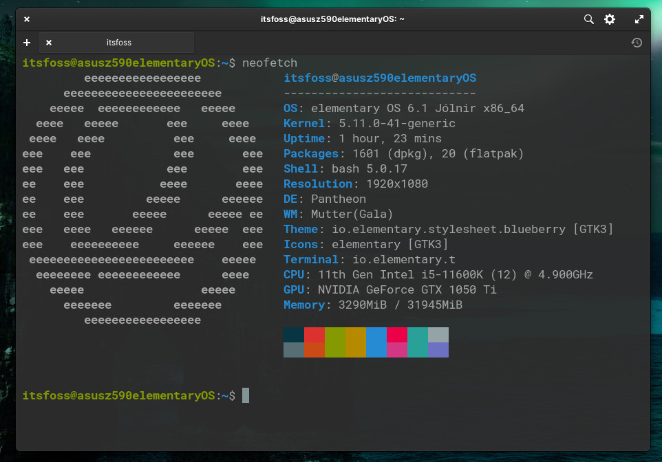662x462 pixels.
Task: Close the terminal window
Action: coord(27,19)
